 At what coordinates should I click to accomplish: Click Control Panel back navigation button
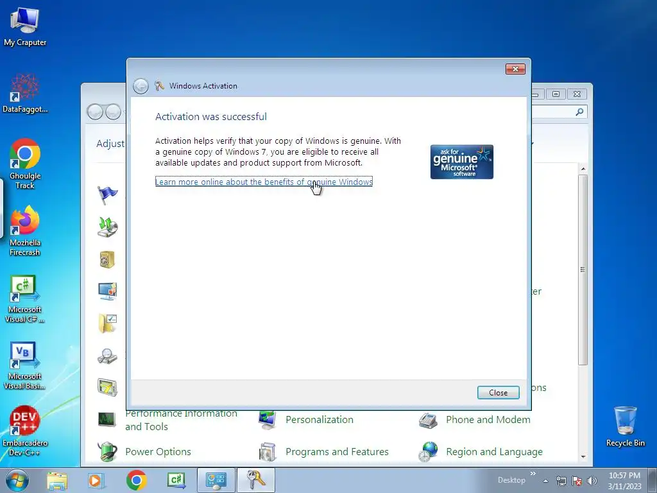(x=95, y=112)
